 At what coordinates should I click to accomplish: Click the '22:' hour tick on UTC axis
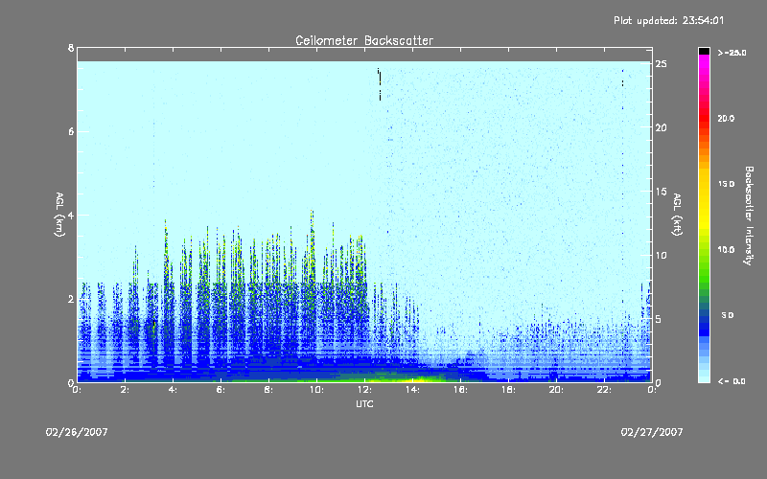pos(604,390)
